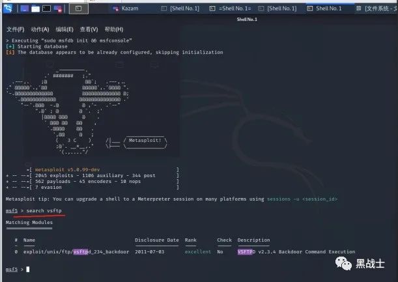Click the 'Matching Modules' heading
This screenshot has height=282, width=398.
pyautogui.click(x=29, y=222)
